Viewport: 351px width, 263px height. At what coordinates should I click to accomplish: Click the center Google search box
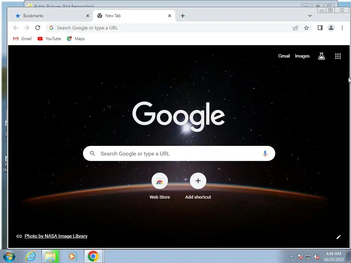point(179,153)
